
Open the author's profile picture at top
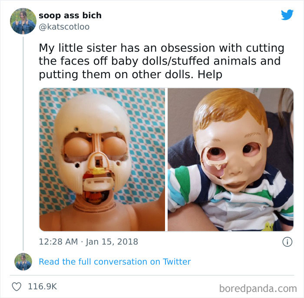click(x=23, y=21)
